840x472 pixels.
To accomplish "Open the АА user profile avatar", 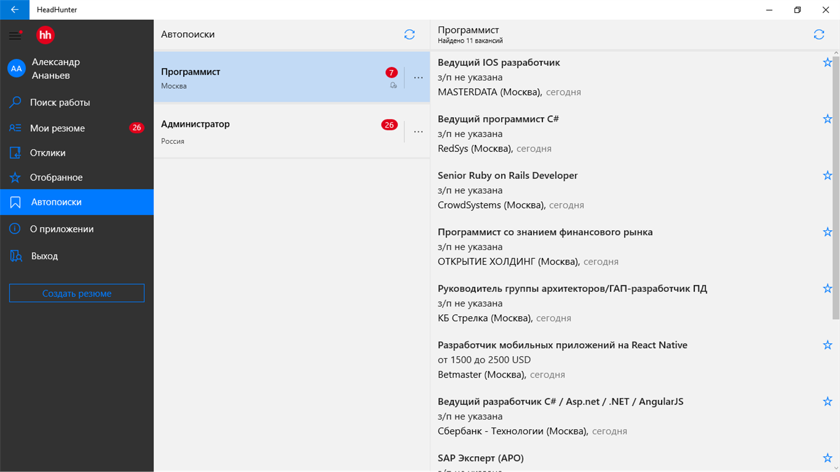I will click(16, 69).
